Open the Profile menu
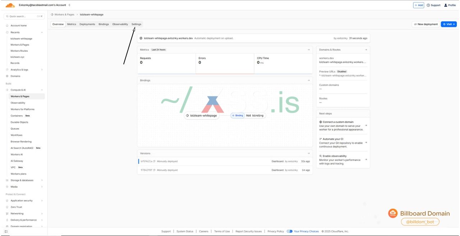 [450, 5]
